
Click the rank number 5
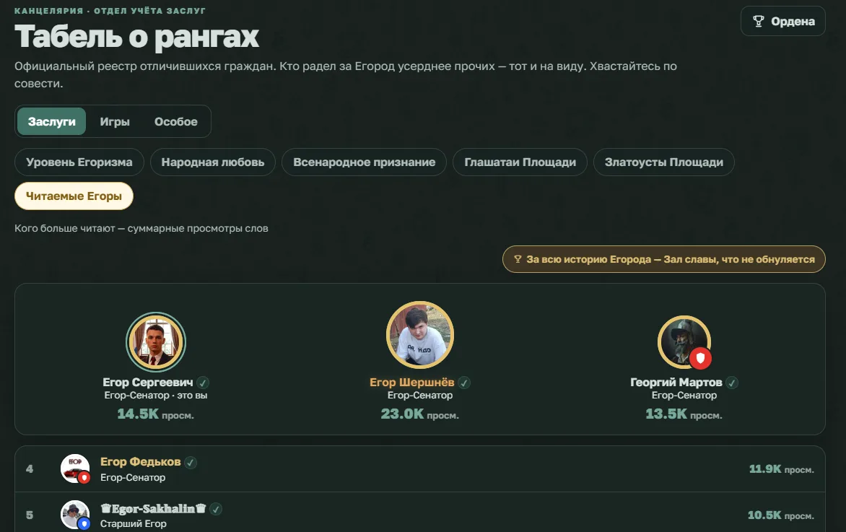(x=30, y=515)
